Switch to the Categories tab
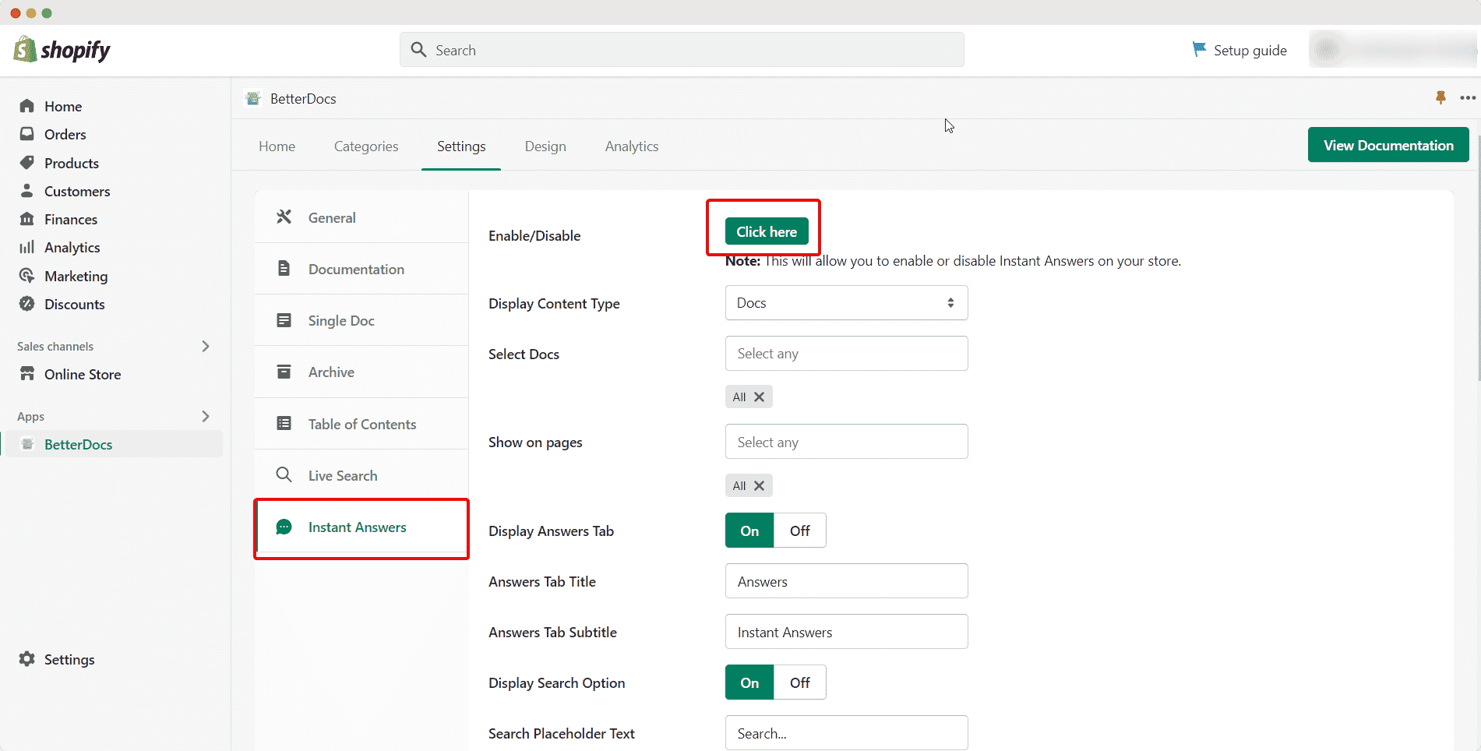 coord(366,146)
